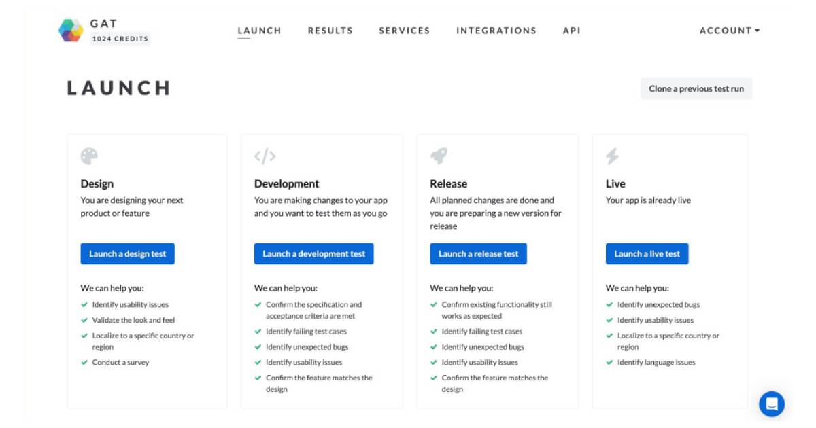Screen dimensions: 816x428
Task: Click 'Clone a previous test run'
Action: (696, 88)
